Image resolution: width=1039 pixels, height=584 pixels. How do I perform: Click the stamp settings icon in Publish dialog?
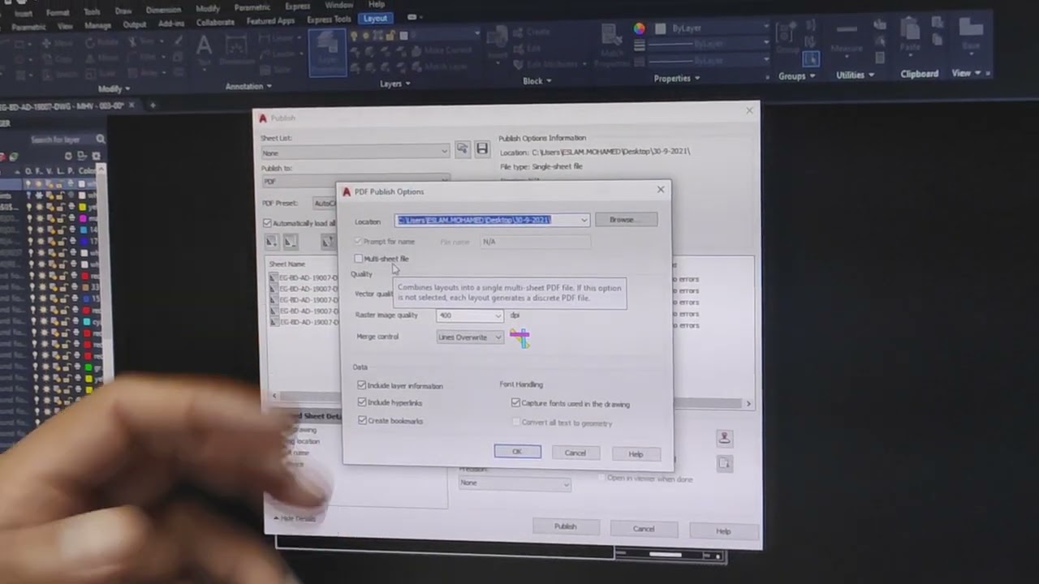(725, 438)
